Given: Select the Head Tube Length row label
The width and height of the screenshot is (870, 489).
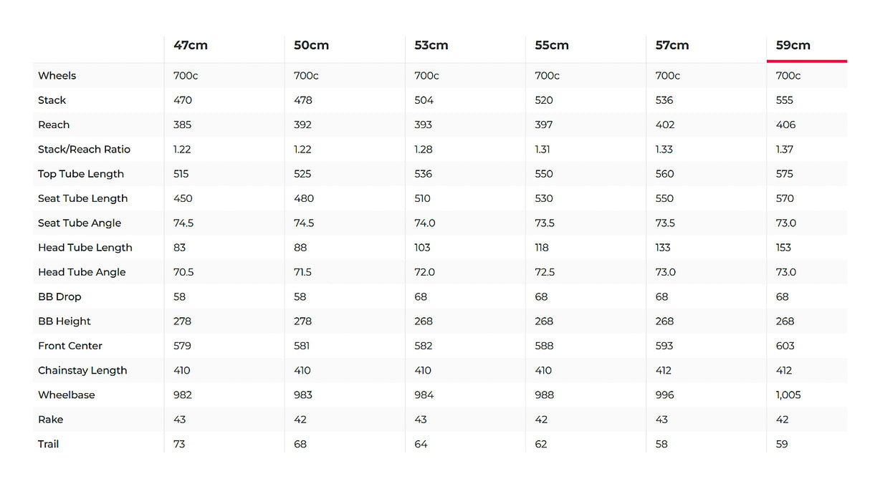Looking at the screenshot, I should (85, 248).
